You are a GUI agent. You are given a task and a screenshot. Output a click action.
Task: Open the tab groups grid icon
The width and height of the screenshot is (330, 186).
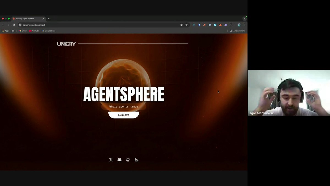(x=13, y=31)
